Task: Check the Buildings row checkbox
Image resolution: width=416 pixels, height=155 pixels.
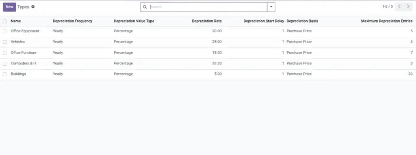Action: pos(5,74)
